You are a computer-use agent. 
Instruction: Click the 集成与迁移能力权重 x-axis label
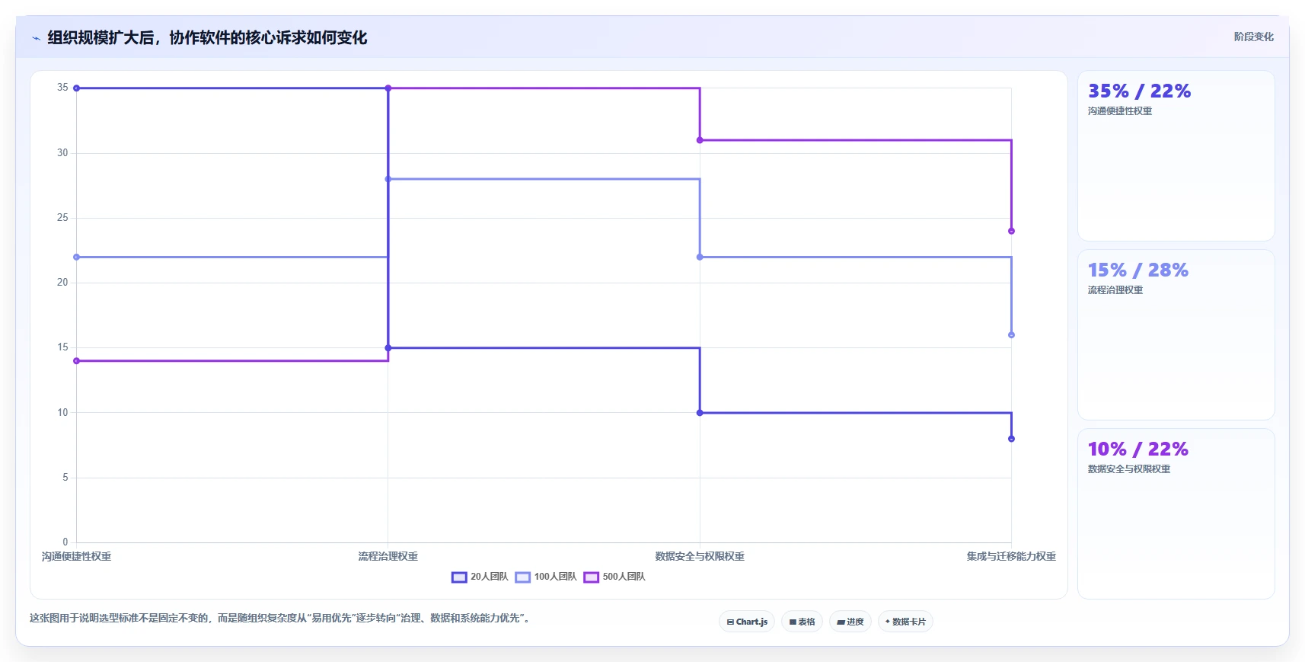coord(1011,557)
